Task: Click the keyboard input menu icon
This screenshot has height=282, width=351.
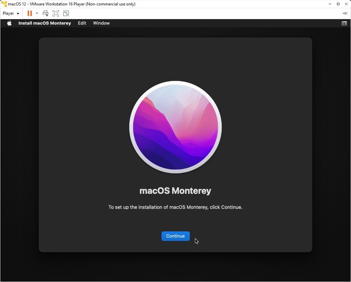Action: click(x=344, y=23)
